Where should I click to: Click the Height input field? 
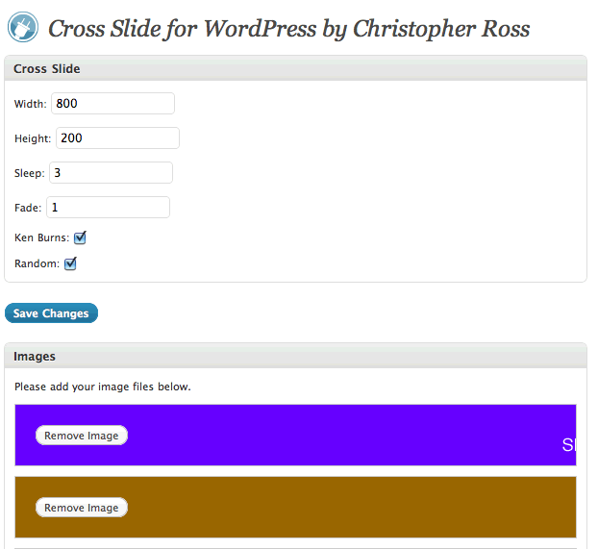click(x=118, y=138)
